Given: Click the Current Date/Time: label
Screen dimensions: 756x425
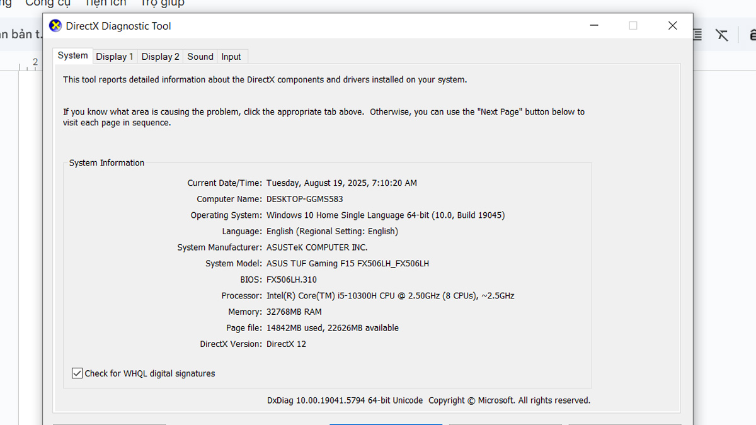Looking at the screenshot, I should [224, 183].
